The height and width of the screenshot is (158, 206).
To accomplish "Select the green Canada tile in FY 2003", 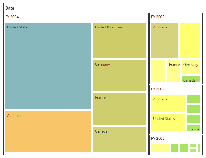I will 191,79.
